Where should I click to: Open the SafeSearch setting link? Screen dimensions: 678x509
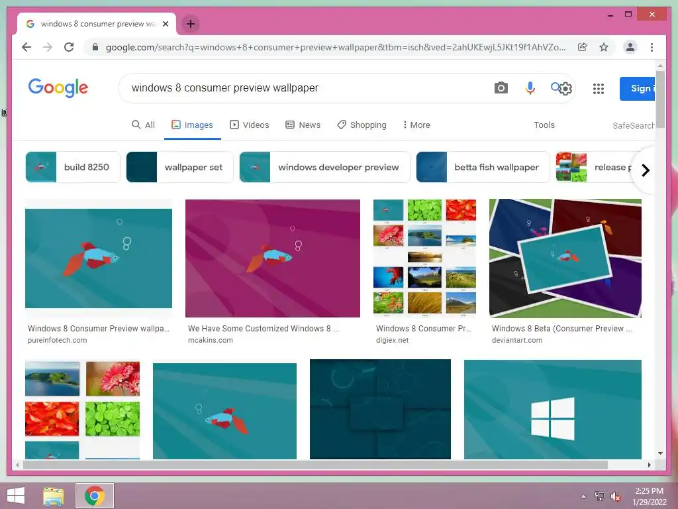click(634, 125)
